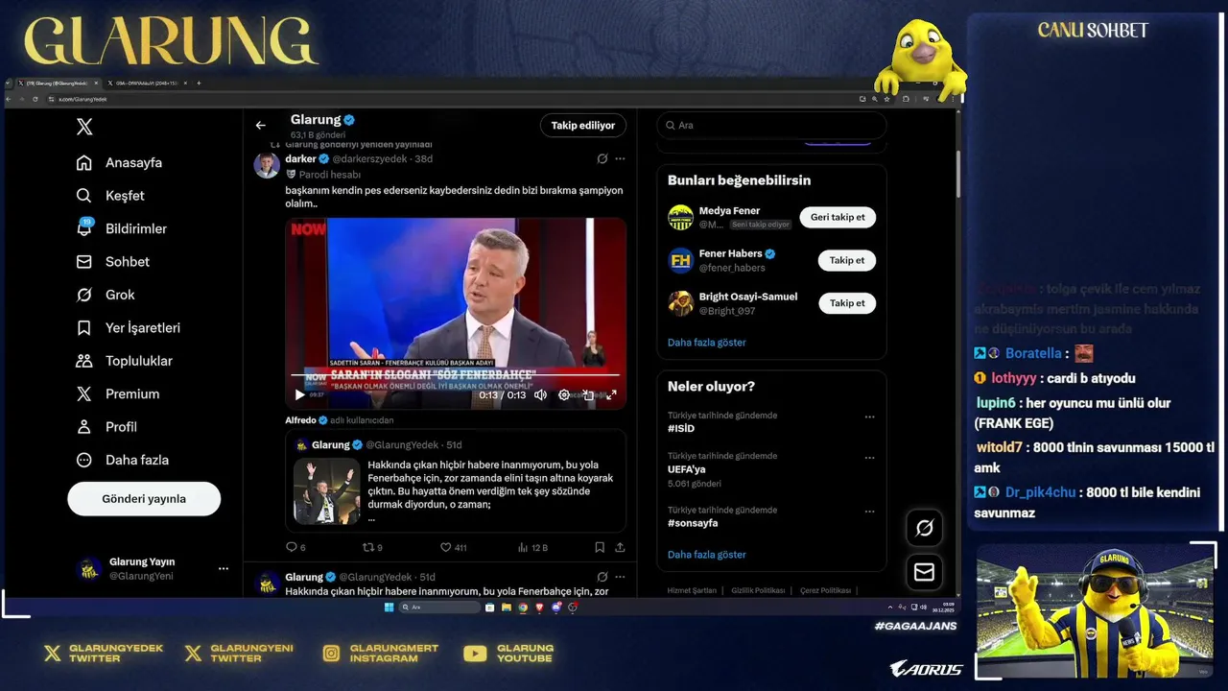Viewport: 1228px width, 691px height.
Task: Open more options for #ISİD trend
Action: 869,417
